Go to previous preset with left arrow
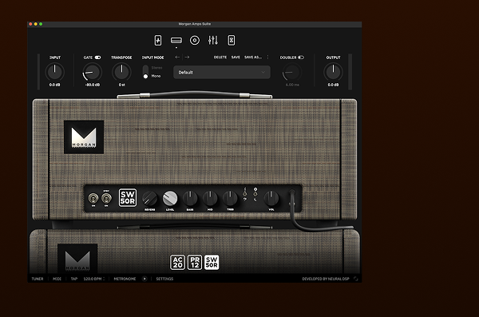479x317 pixels. point(177,57)
